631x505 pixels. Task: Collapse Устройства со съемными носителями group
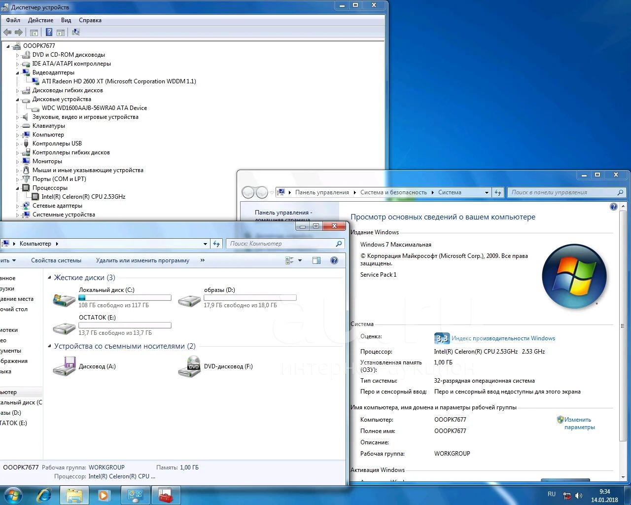[50, 346]
